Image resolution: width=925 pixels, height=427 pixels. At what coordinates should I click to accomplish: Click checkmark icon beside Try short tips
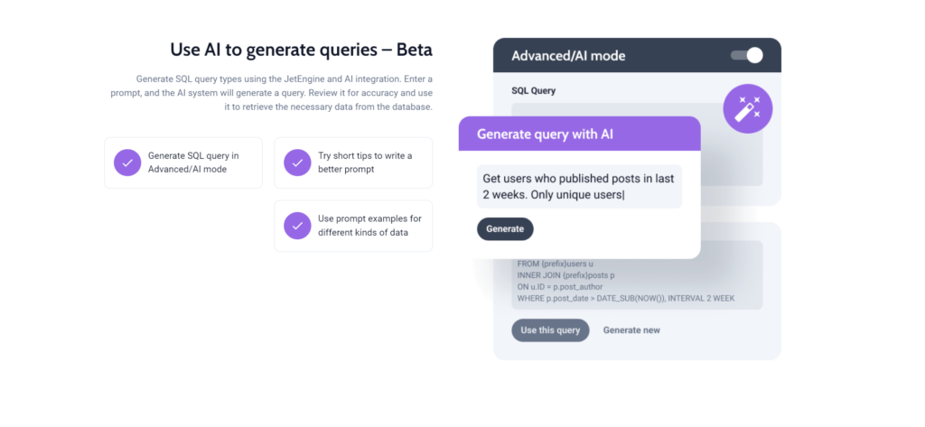click(297, 162)
